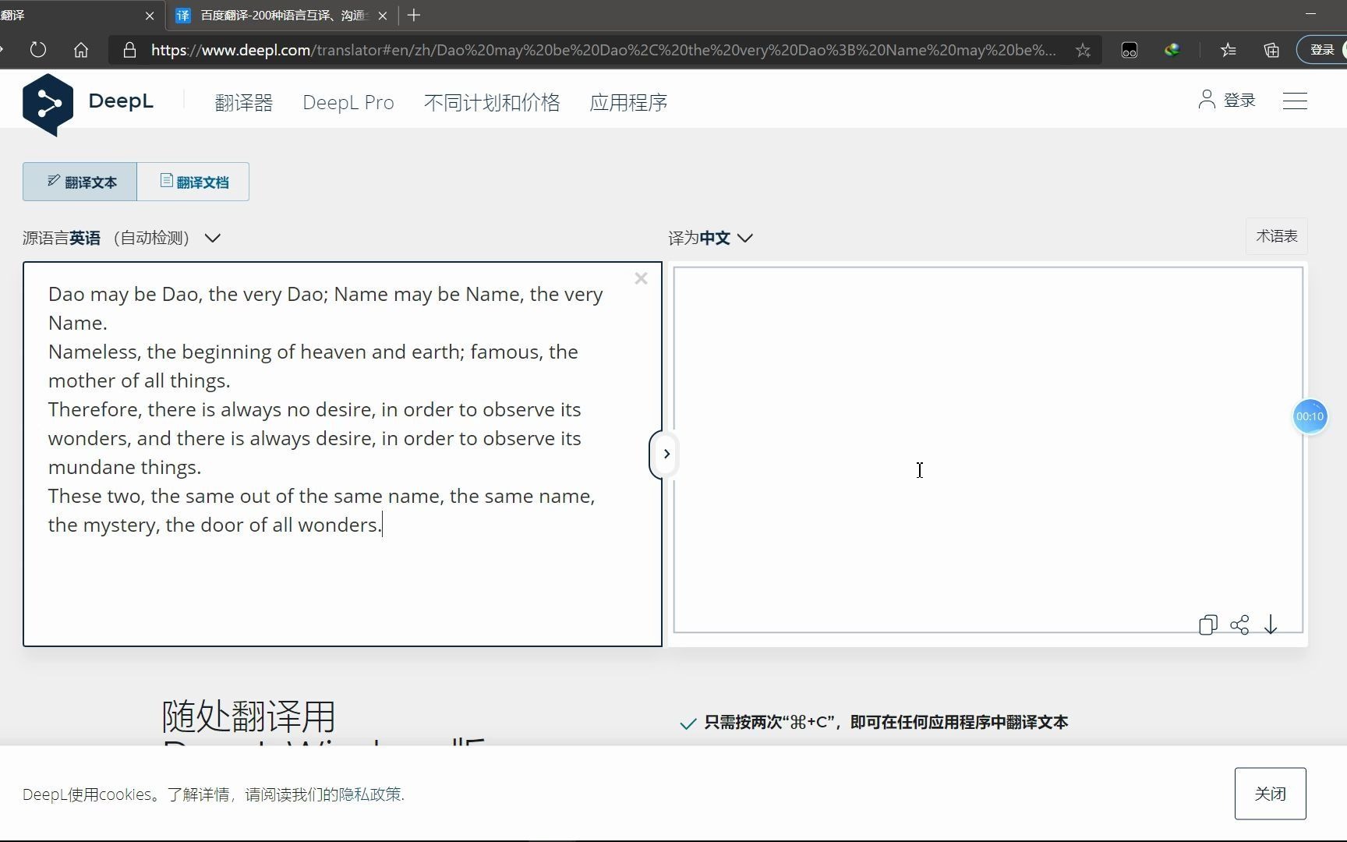Close the first 翻译 tab
1347x842 pixels.
point(150,16)
